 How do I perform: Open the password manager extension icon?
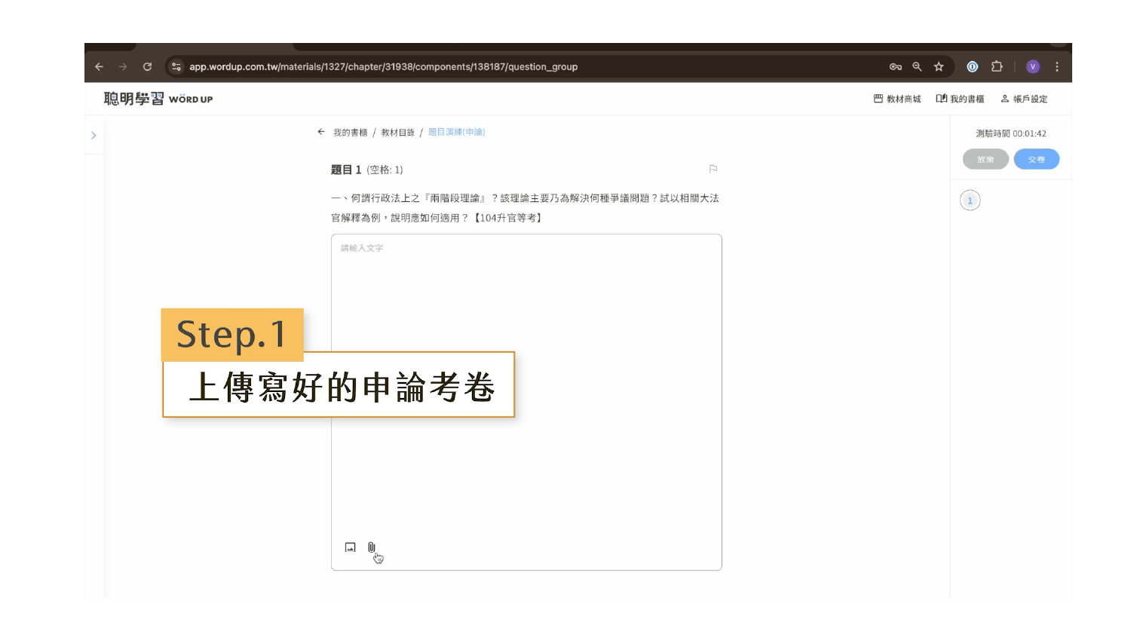pyautogui.click(x=973, y=66)
